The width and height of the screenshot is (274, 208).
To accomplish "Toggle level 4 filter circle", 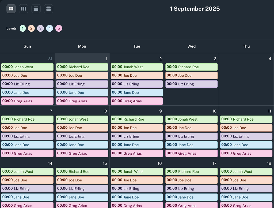I will point(50,28).
